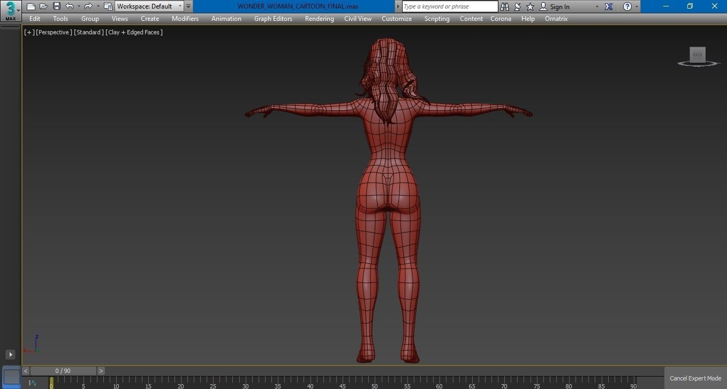Click the Undo arrow icon

pos(70,6)
